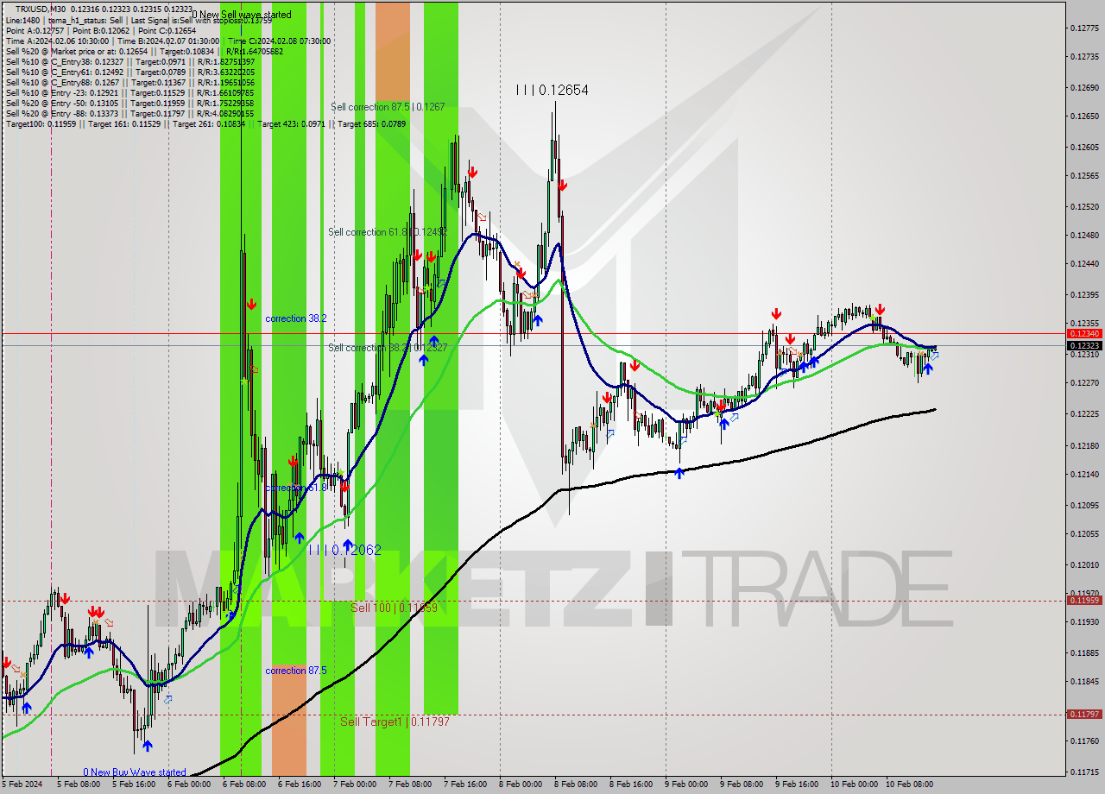
Task: Click the 'I I I 0.12654' peak label
Action: point(552,90)
